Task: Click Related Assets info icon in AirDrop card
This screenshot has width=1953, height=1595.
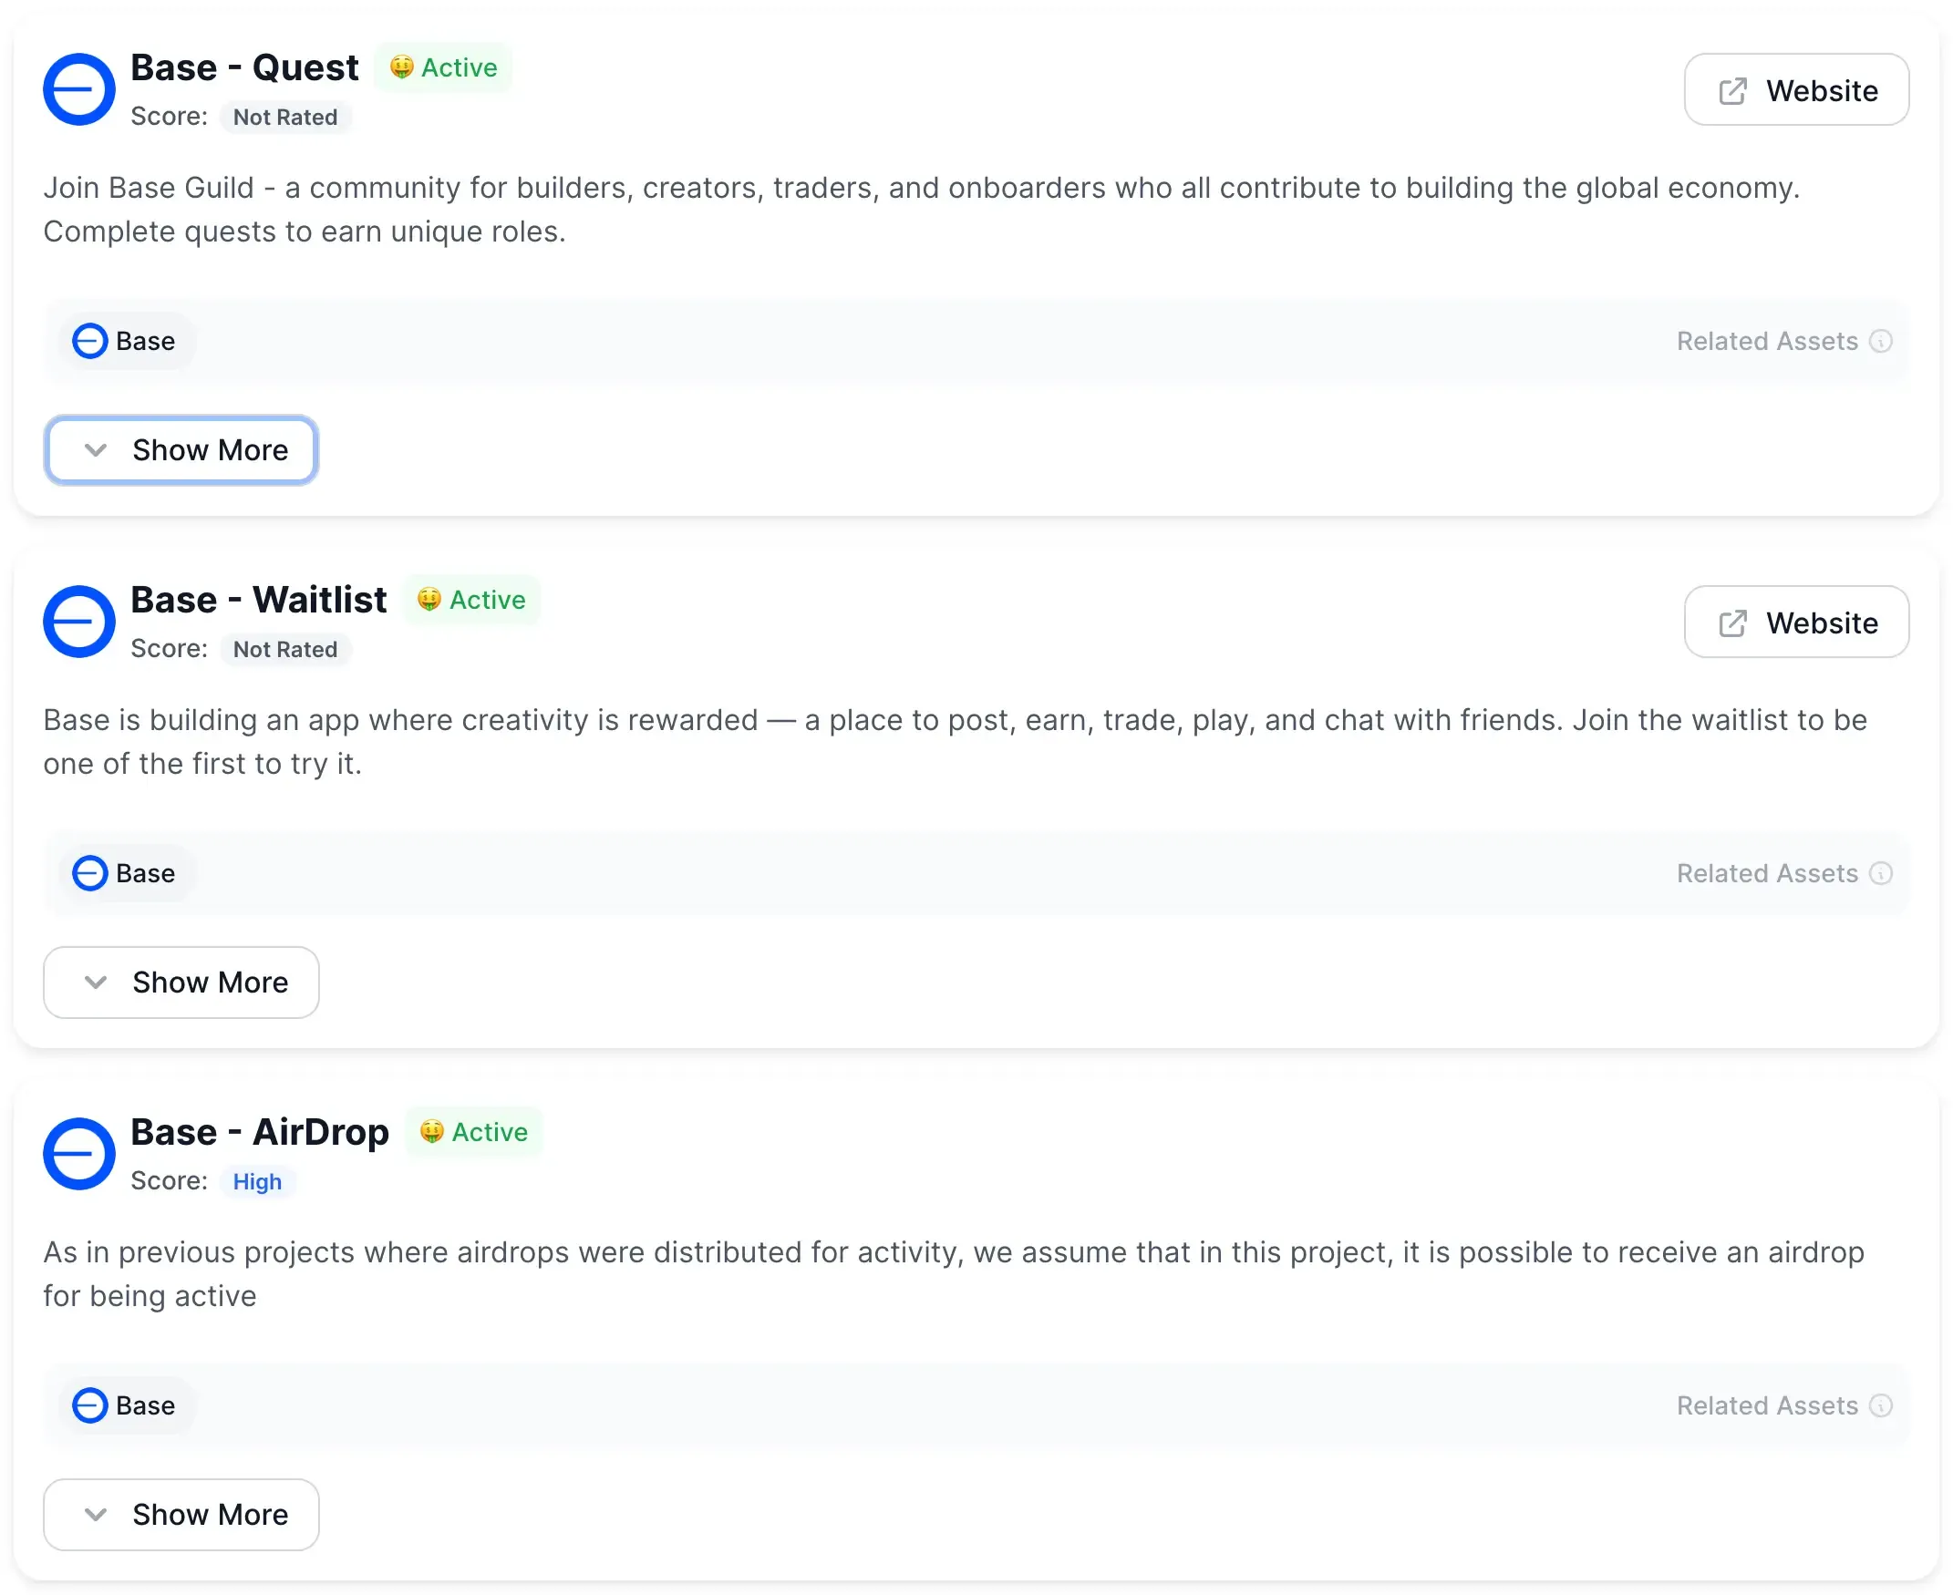Action: 1880,1405
